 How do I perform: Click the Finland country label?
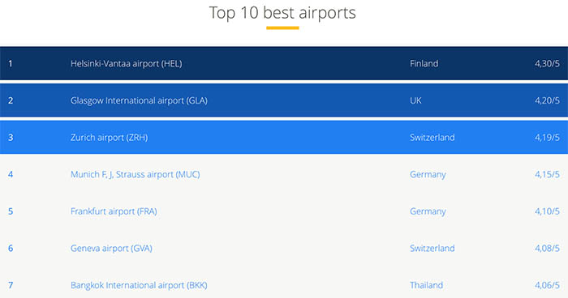pyautogui.click(x=424, y=64)
